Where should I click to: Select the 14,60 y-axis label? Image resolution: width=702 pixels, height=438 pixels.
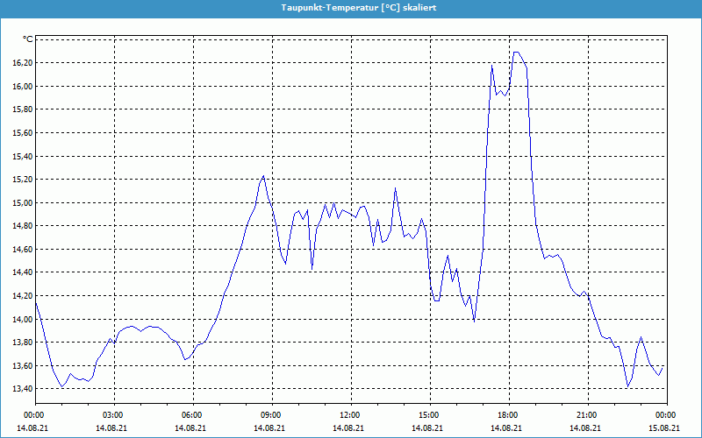tap(21, 250)
